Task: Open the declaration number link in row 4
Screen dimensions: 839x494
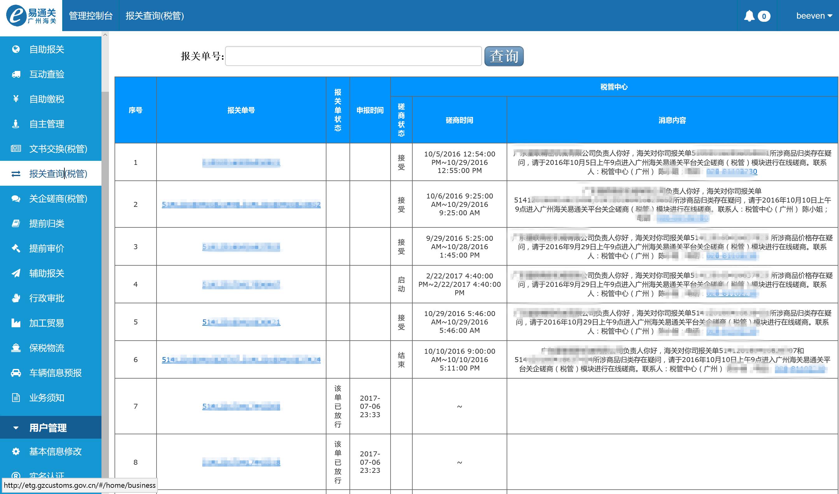Action: tap(241, 284)
